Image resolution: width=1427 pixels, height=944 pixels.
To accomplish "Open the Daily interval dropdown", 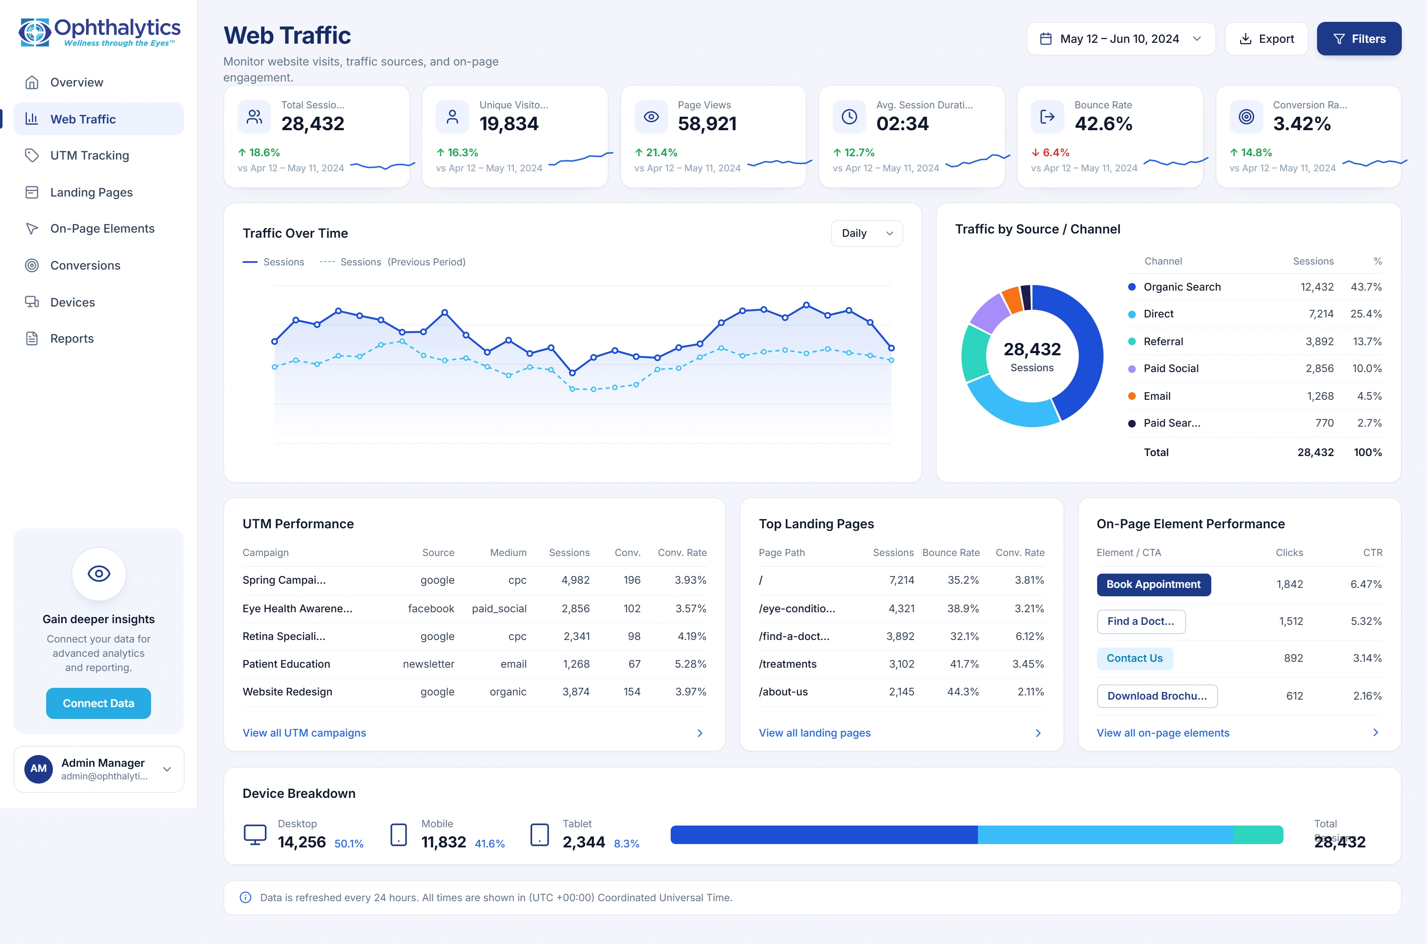I will tap(867, 233).
